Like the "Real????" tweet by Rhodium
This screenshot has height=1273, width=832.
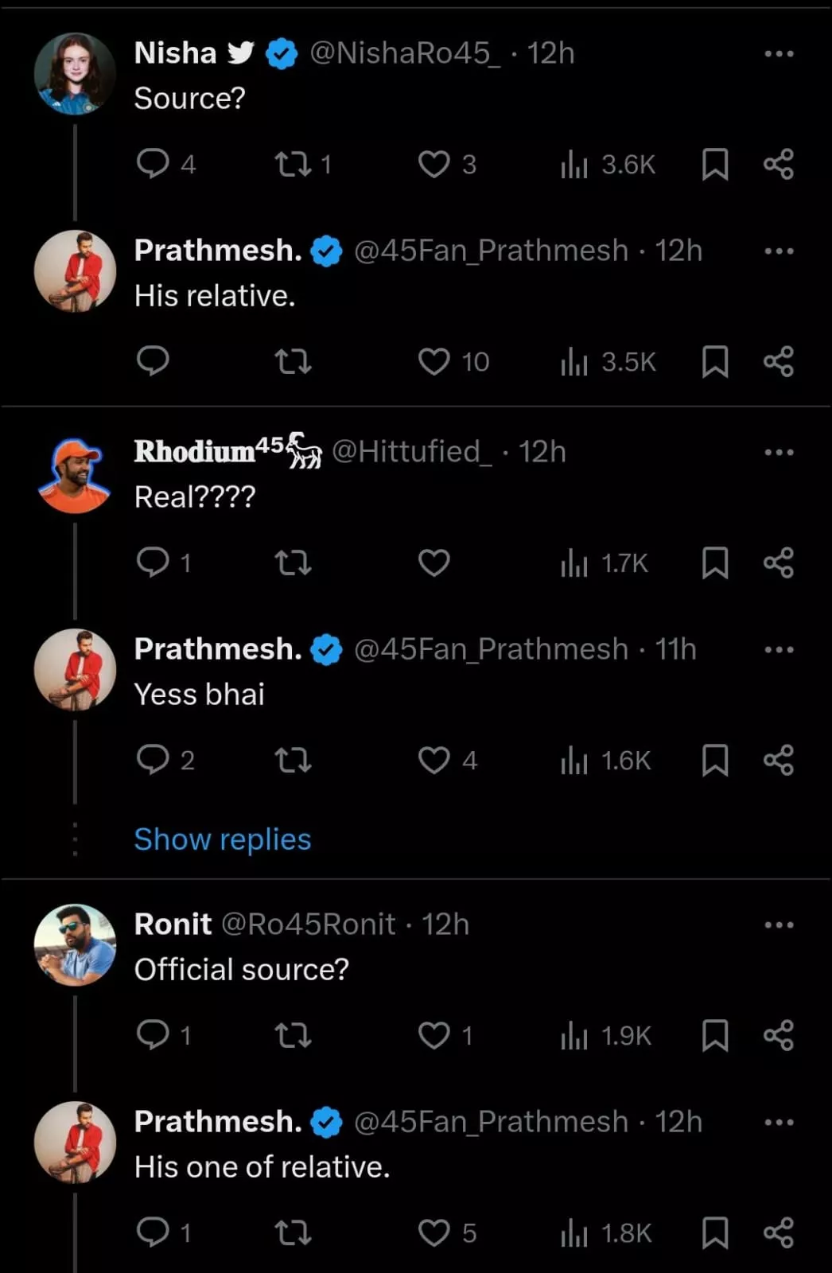tap(434, 563)
